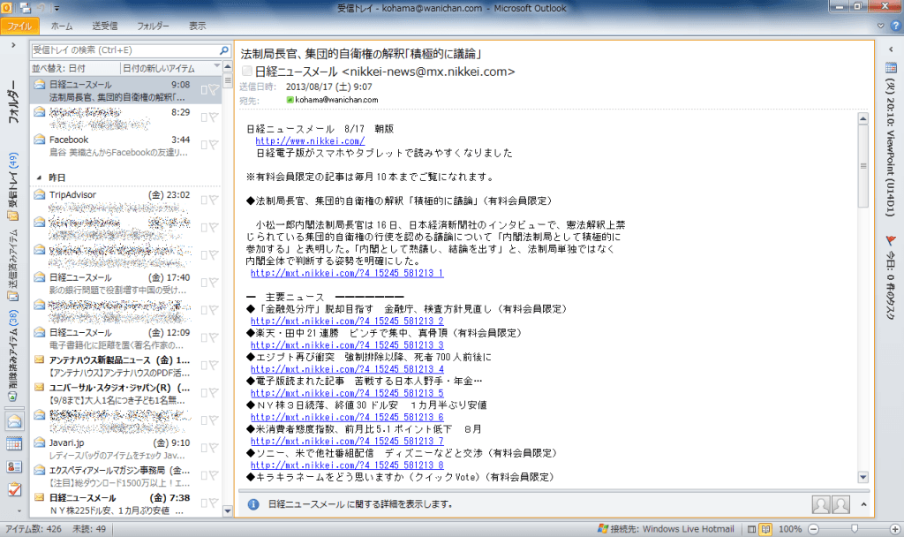Open the ホーム ribbon tab
Viewport: 904px width, 537px height.
point(61,26)
